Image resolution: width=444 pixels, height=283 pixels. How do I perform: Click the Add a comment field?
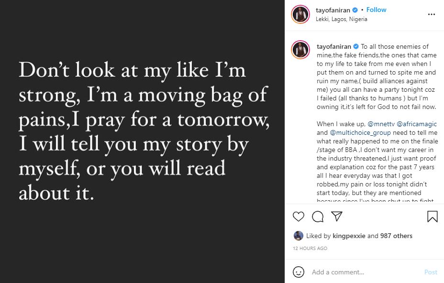tap(364, 272)
